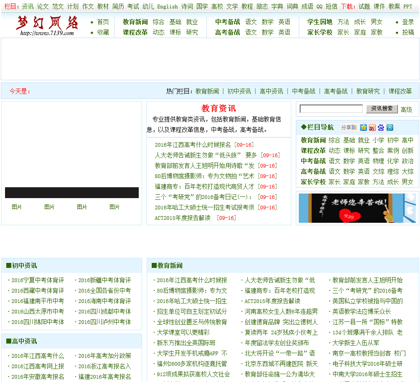Open 课程改革 in the 热门栏目 bar
Image resolution: width=420 pixels, height=382 pixels.
400,92
